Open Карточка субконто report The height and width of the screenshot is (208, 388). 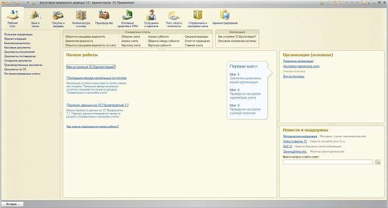coord(159,46)
